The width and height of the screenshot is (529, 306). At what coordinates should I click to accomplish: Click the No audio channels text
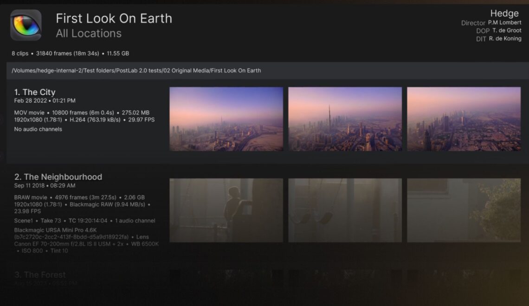pyautogui.click(x=38, y=129)
